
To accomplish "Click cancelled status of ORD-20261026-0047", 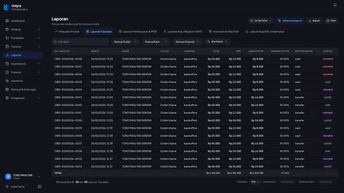I will pos(328,66).
